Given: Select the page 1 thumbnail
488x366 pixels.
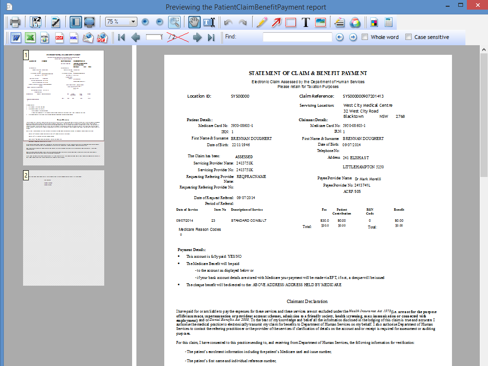Looking at the screenshot, I should (x=63, y=108).
